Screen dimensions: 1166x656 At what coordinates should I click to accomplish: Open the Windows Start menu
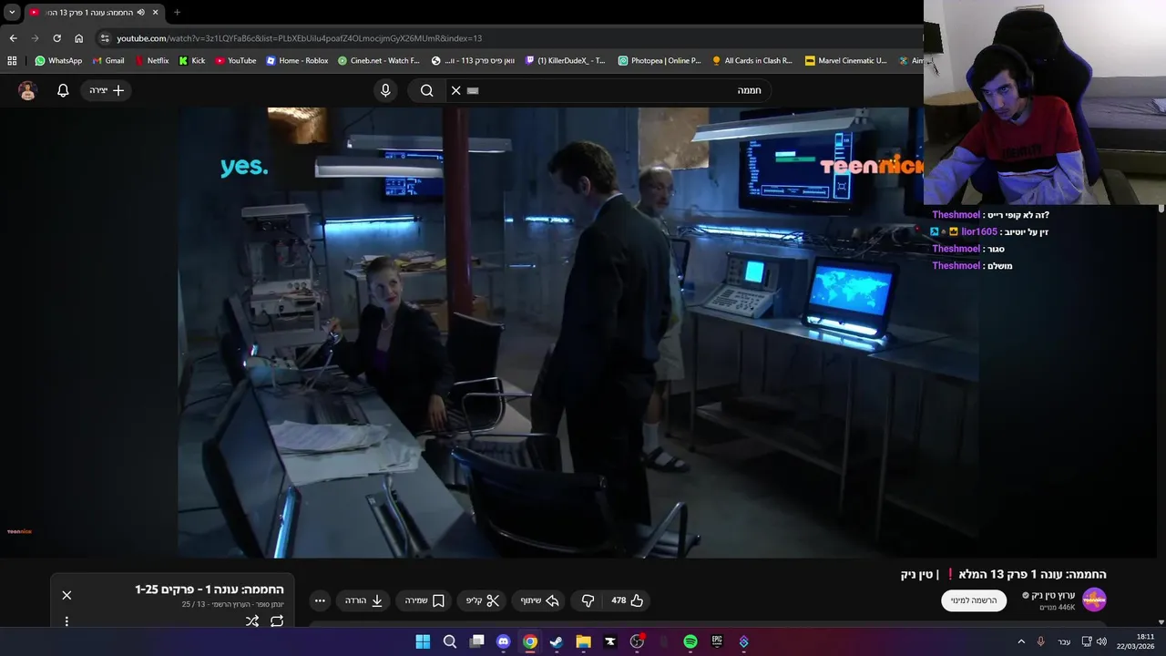pyautogui.click(x=423, y=641)
